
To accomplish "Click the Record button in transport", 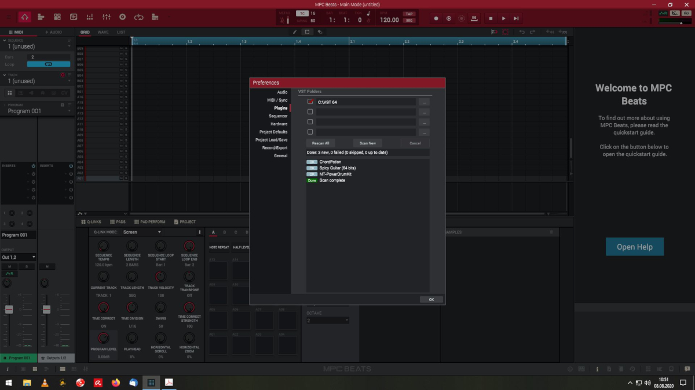I will click(x=436, y=18).
